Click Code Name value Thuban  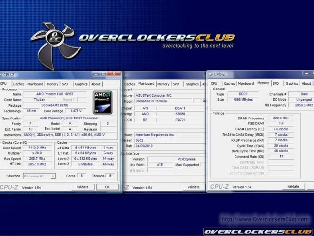click(x=39, y=100)
